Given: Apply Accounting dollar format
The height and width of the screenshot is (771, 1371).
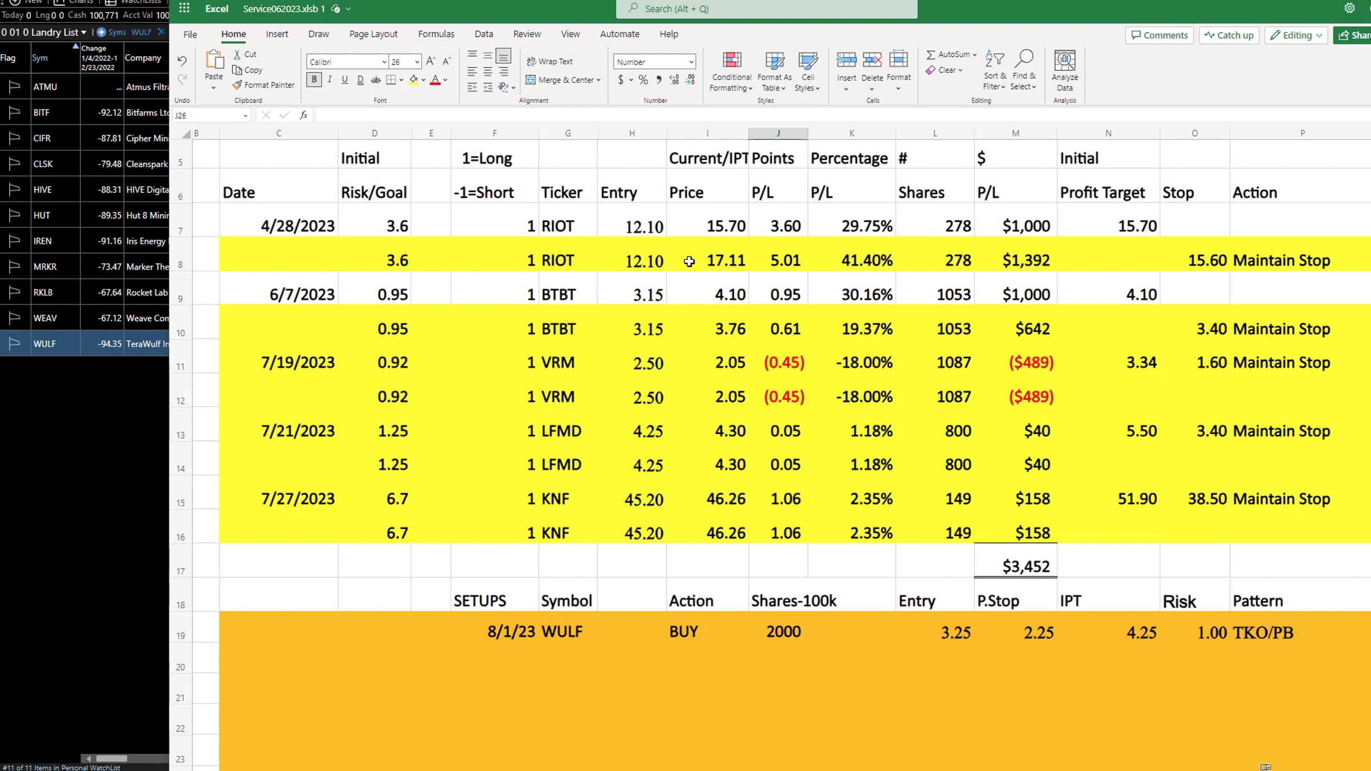Looking at the screenshot, I should click(x=621, y=80).
